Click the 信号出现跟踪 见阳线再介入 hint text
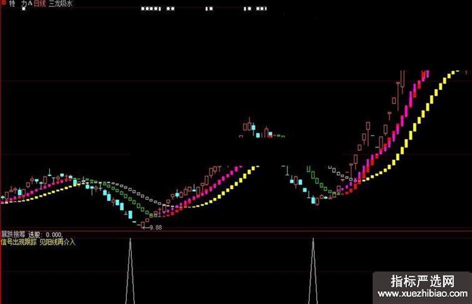This screenshot has width=472, height=304. click(x=38, y=242)
